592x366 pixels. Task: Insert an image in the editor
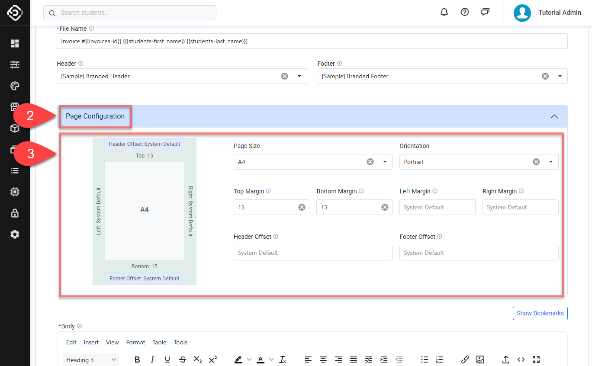click(480, 360)
